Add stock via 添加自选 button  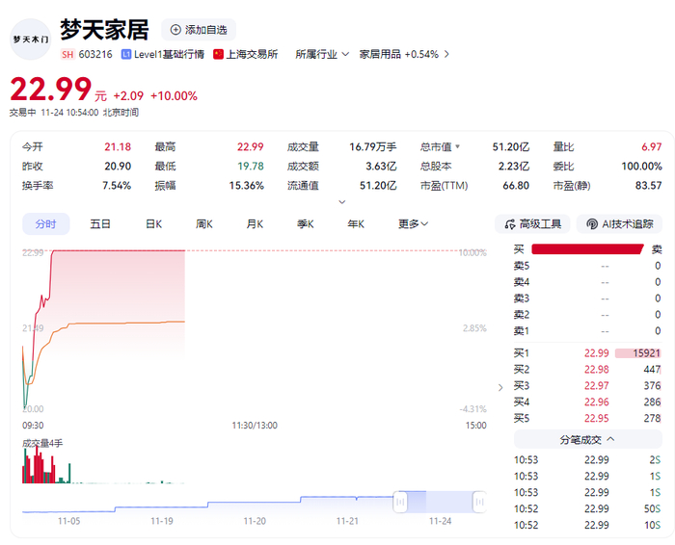pyautogui.click(x=198, y=30)
